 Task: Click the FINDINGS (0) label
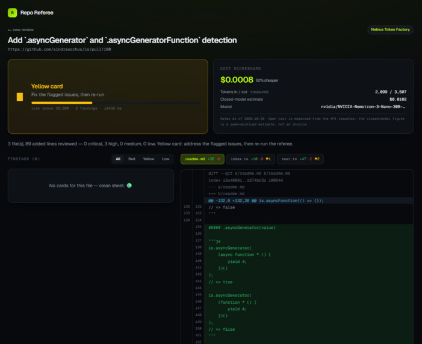click(x=24, y=159)
